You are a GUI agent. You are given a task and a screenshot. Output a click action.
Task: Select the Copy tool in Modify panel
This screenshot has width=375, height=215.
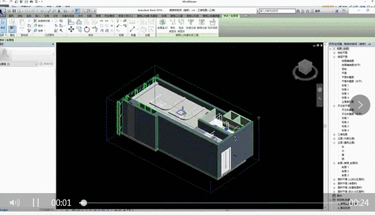coord(79,29)
